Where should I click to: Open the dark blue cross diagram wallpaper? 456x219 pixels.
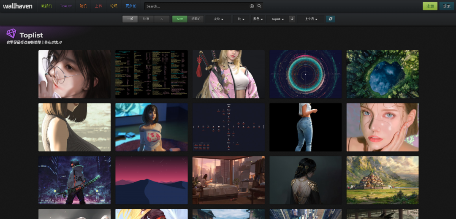click(x=228, y=127)
